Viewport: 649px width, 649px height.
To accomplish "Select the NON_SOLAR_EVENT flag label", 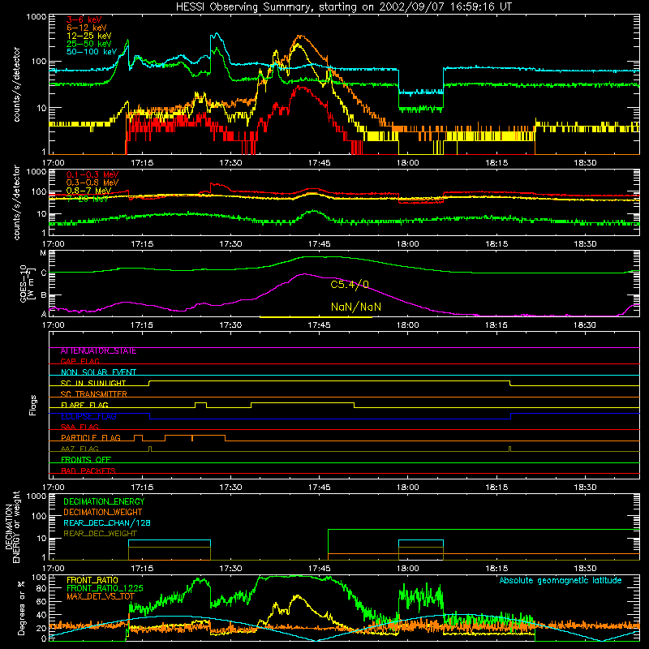I will [98, 372].
